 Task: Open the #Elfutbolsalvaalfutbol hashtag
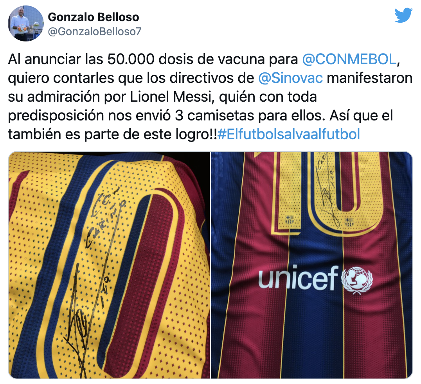point(289,134)
